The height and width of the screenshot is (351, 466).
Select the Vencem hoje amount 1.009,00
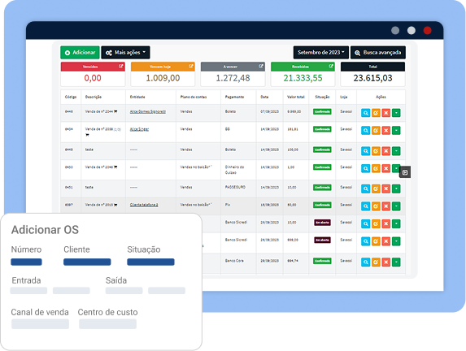point(163,78)
